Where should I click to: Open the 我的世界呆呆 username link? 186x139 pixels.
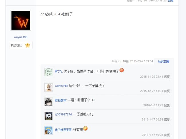[63, 130]
